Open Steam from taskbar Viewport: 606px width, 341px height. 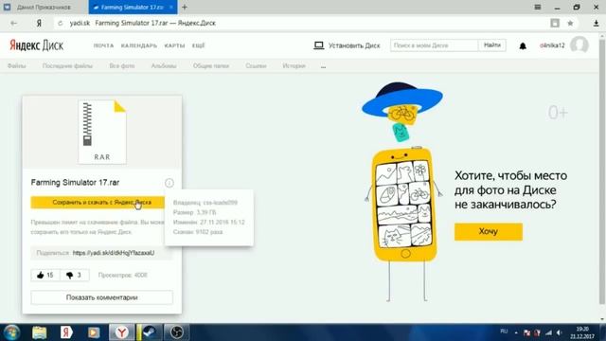pyautogui.click(x=150, y=332)
